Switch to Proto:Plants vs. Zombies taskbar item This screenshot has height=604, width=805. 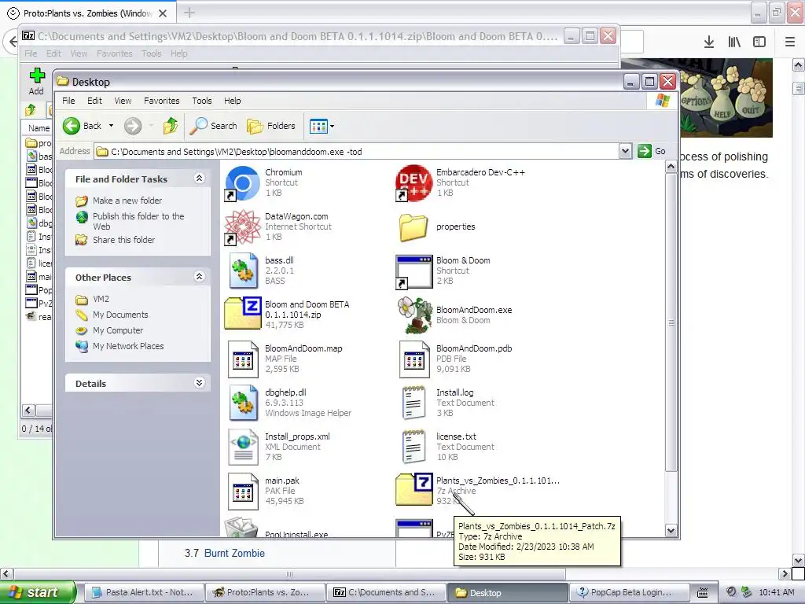click(x=265, y=592)
